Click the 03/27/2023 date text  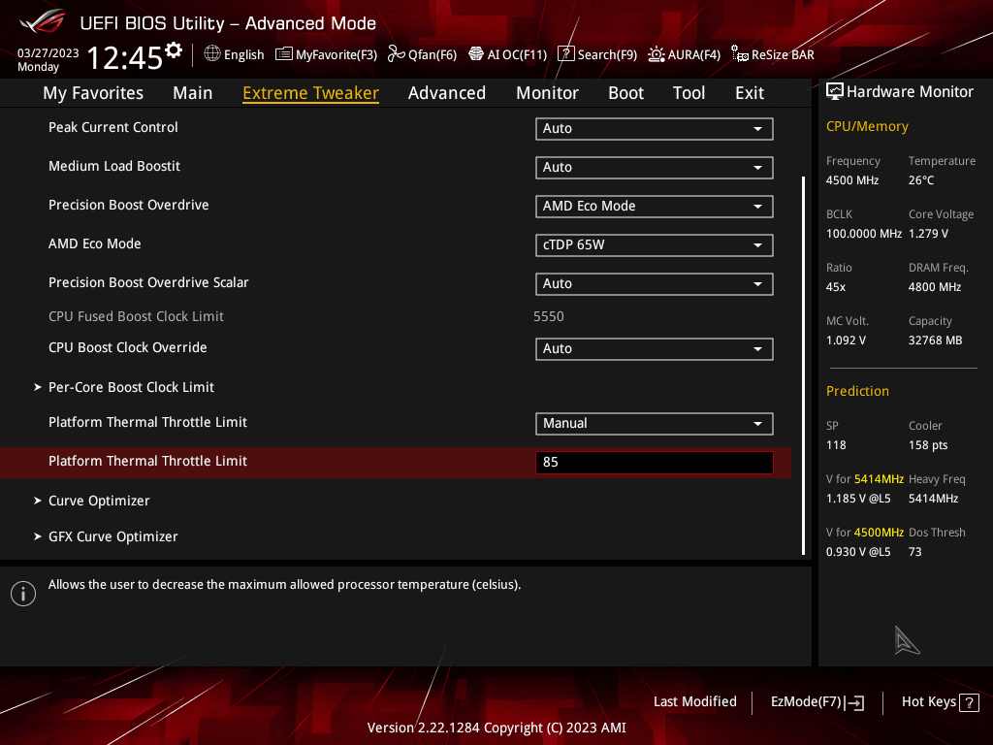click(48, 53)
